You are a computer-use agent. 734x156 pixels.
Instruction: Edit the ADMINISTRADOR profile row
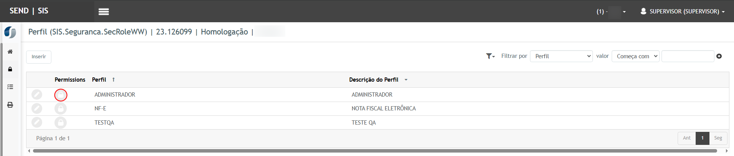37,95
